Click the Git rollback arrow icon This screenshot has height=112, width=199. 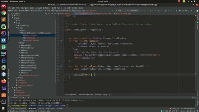176,11
